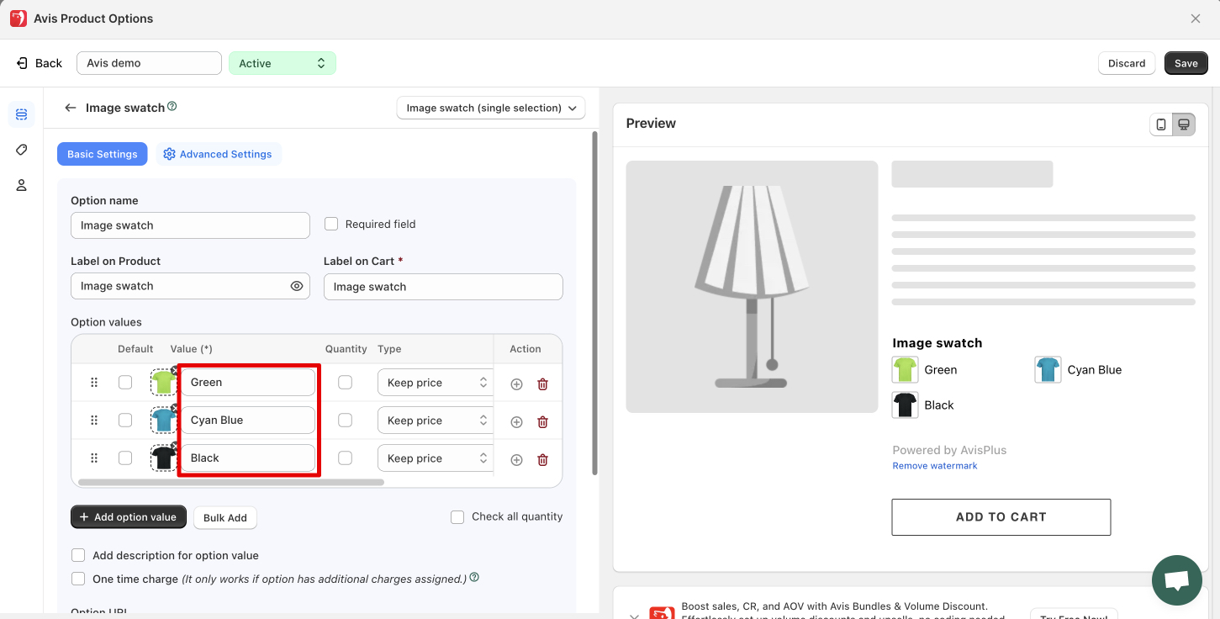Click the back arrow beside Image swatch title
The height and width of the screenshot is (619, 1220).
point(71,108)
